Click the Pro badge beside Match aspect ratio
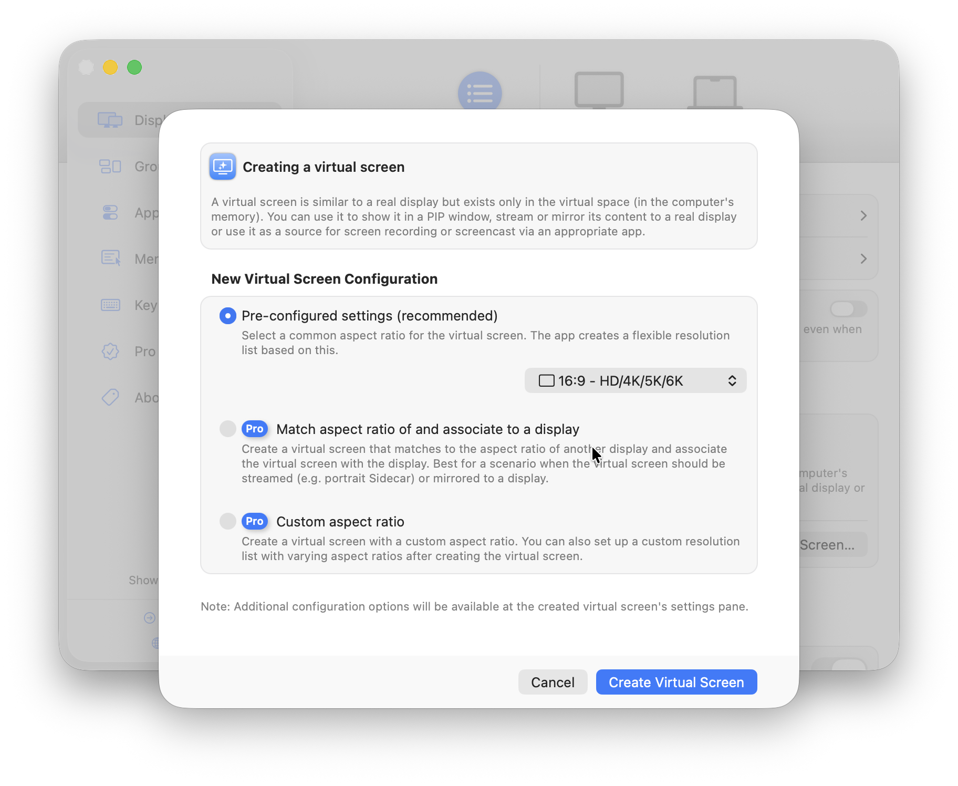Image resolution: width=958 pixels, height=786 pixels. pyautogui.click(x=255, y=429)
